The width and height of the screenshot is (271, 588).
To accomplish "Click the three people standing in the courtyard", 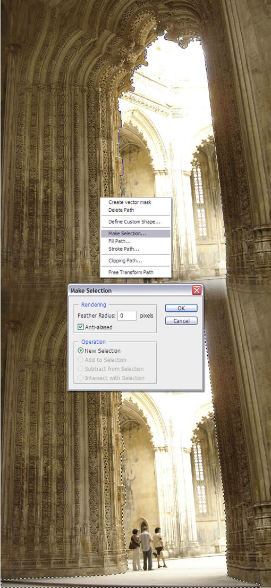I will [x=148, y=549].
